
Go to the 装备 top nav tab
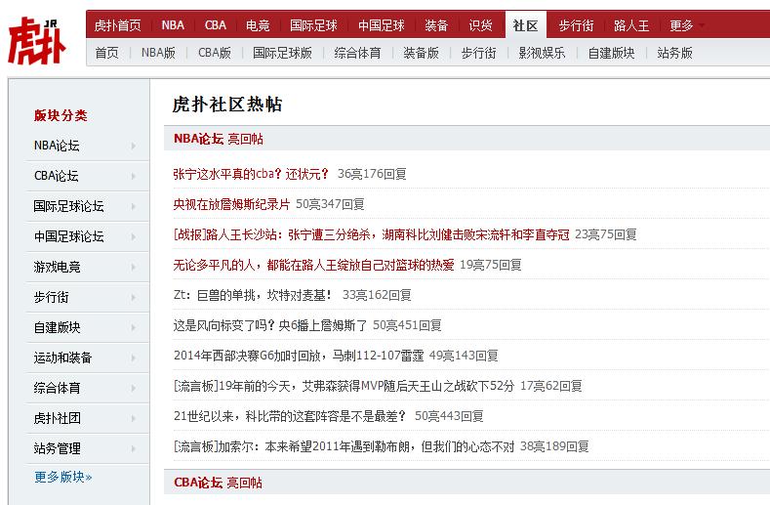(436, 25)
